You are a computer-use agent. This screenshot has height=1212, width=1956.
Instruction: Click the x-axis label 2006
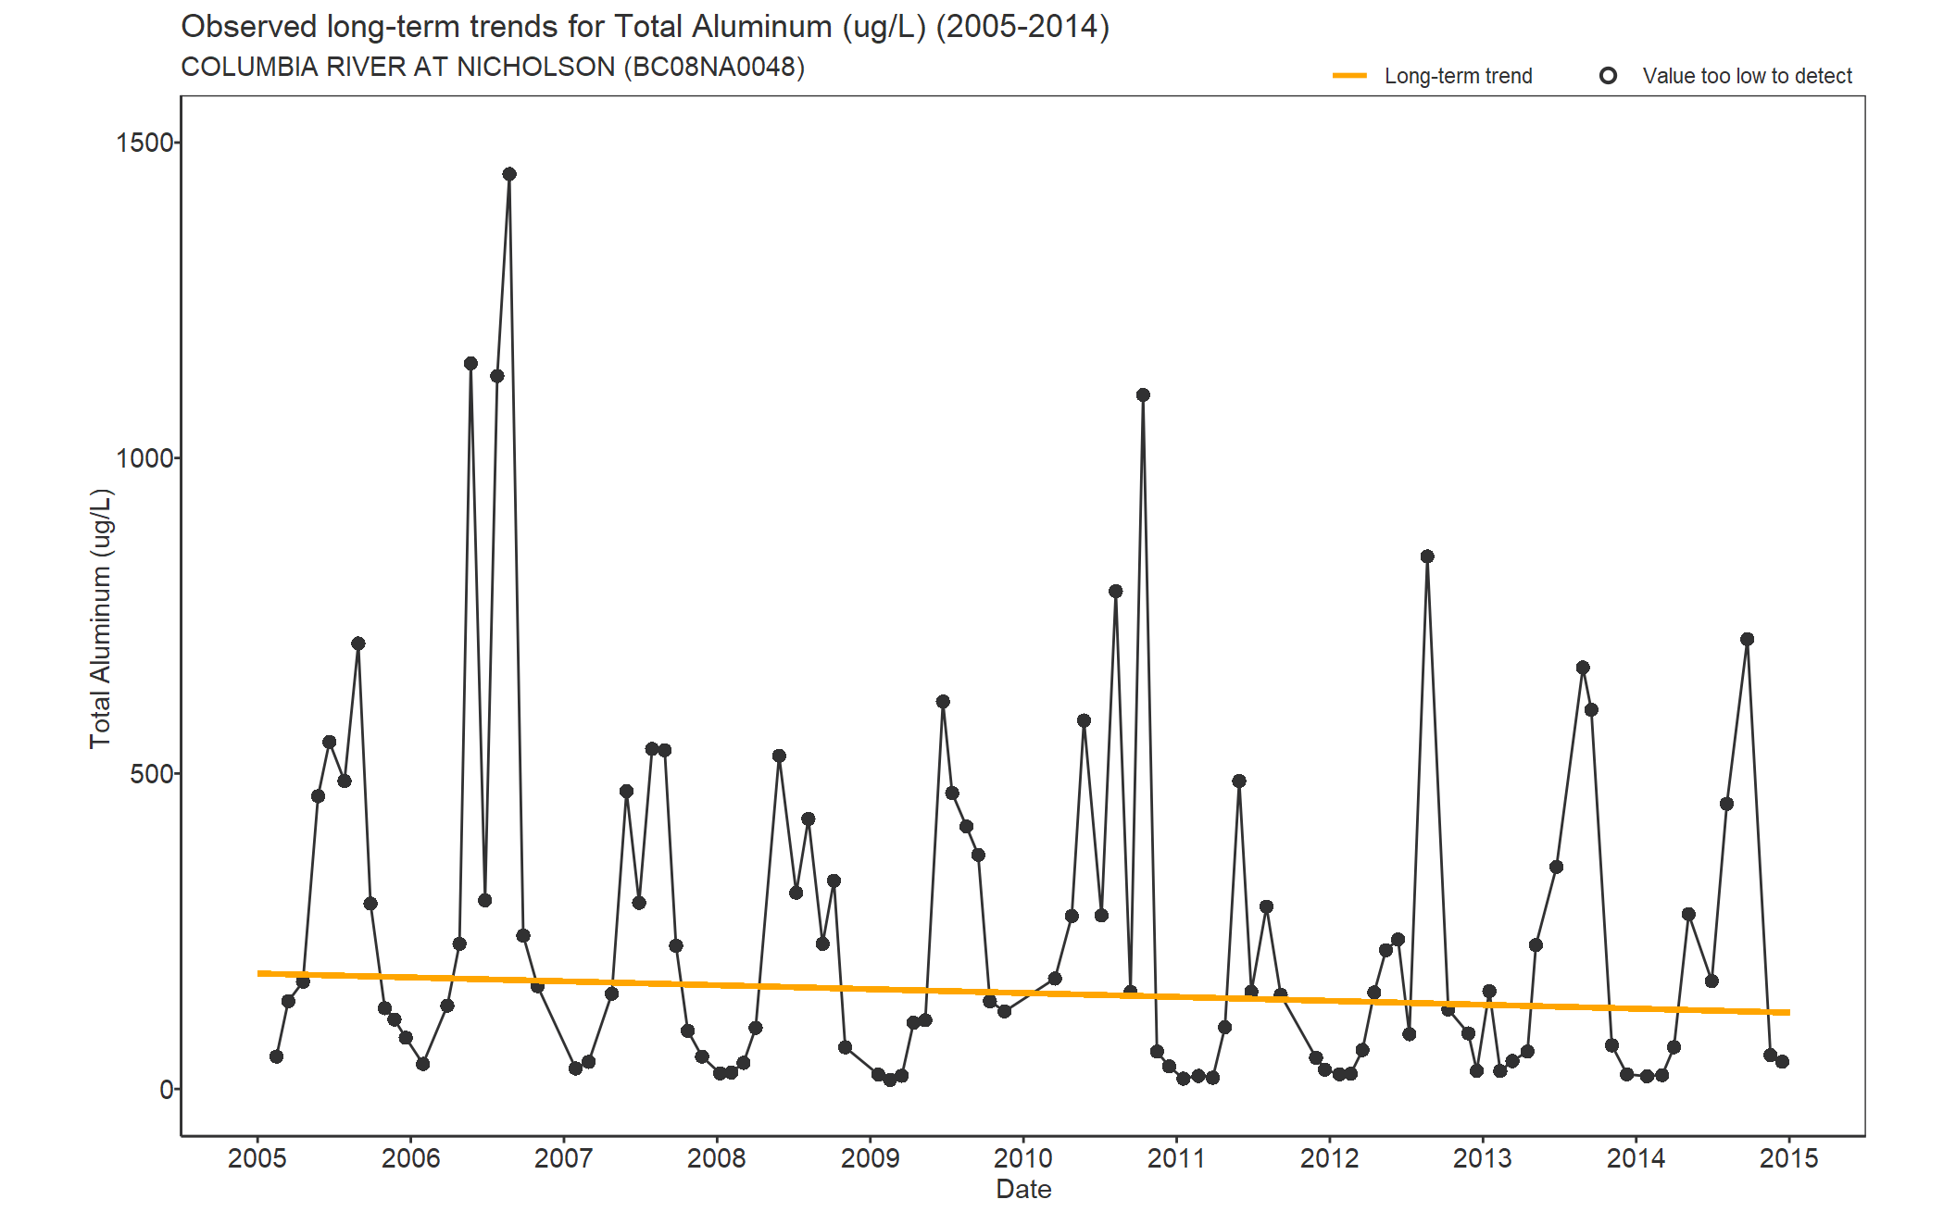410,1158
